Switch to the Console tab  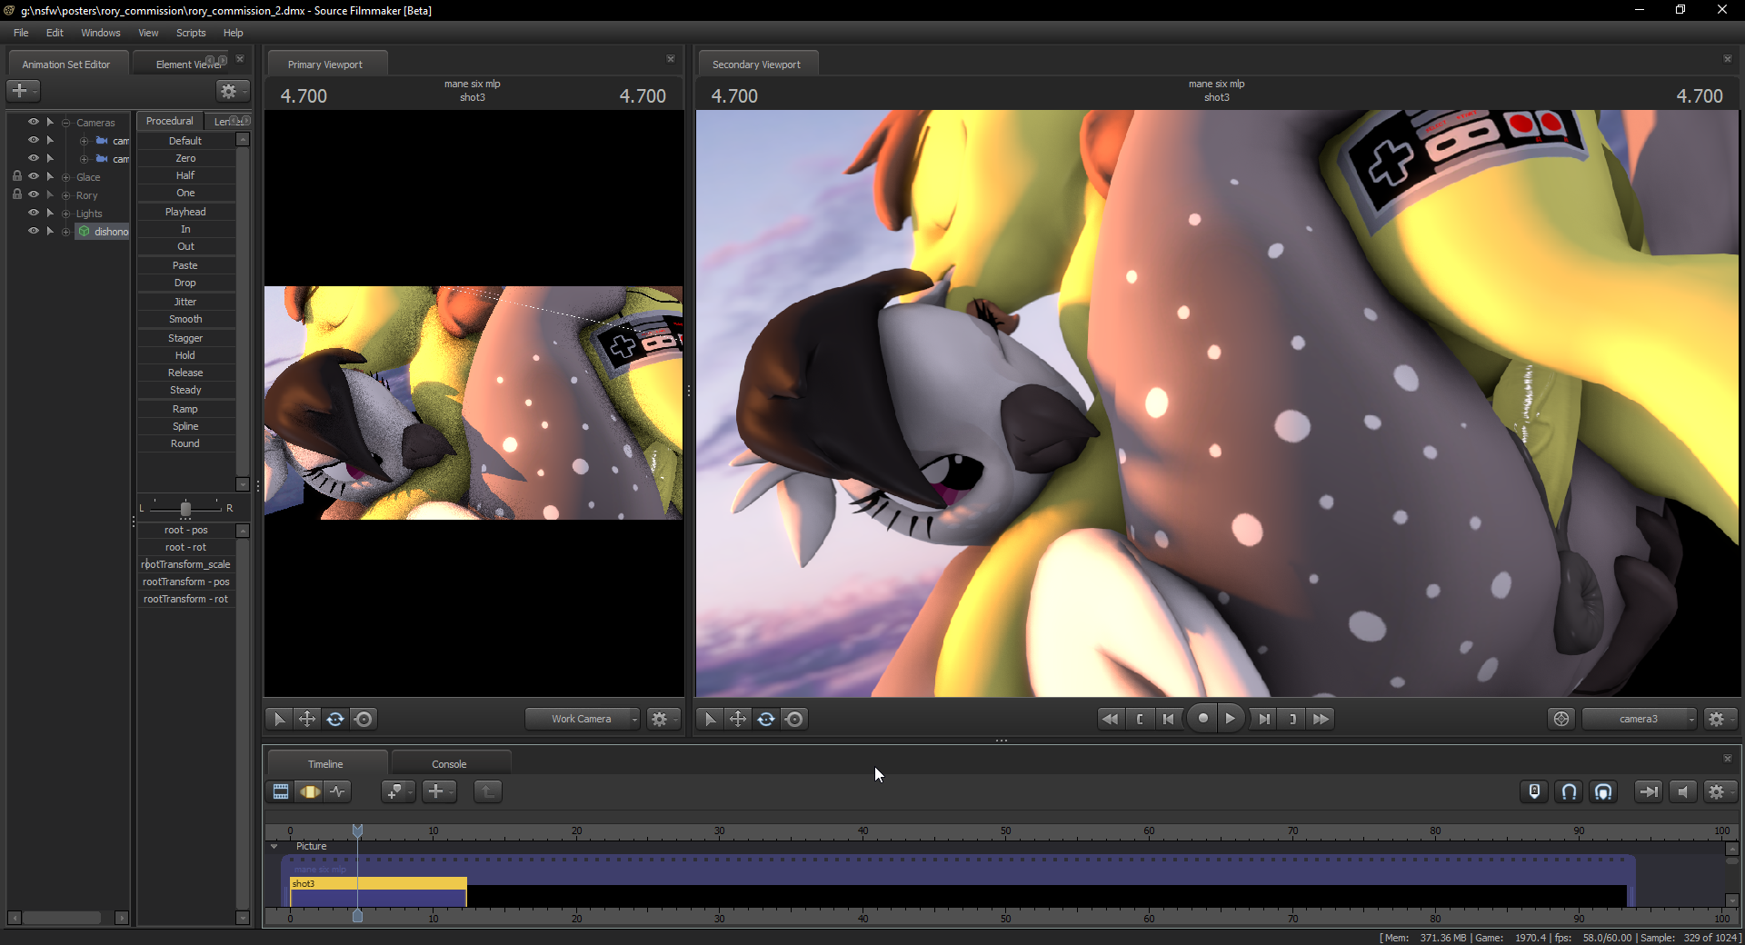click(x=449, y=764)
